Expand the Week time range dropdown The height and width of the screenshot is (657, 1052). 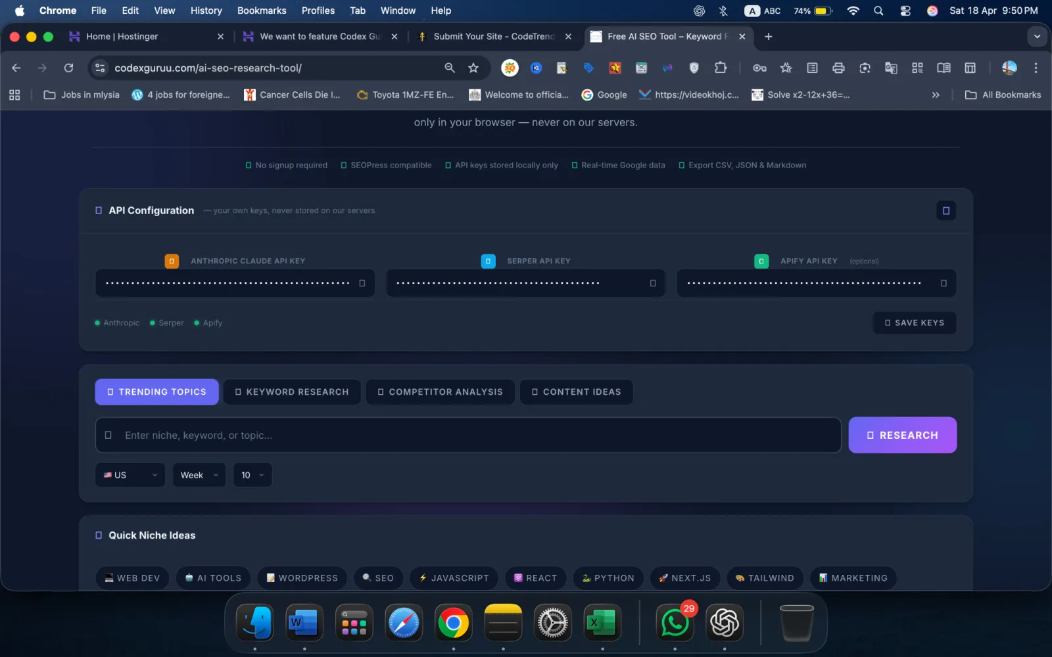199,475
